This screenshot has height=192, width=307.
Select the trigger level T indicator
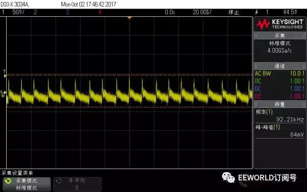click(5, 73)
